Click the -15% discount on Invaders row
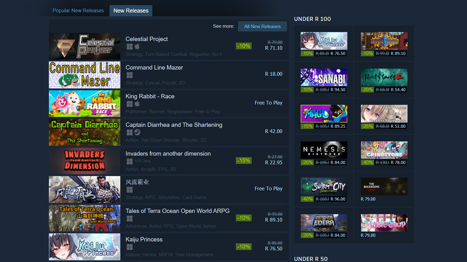This screenshot has height=262, width=467. click(243, 160)
